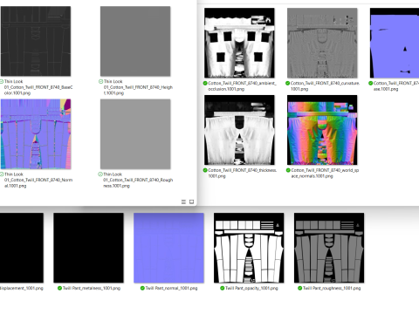Viewport: 419px width, 314px height.
Task: Click sync status icon of BaseColor.1001.png file
Action: tap(2, 81)
